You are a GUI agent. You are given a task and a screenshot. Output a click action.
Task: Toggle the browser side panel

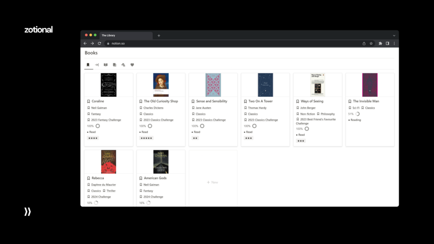pyautogui.click(x=387, y=44)
